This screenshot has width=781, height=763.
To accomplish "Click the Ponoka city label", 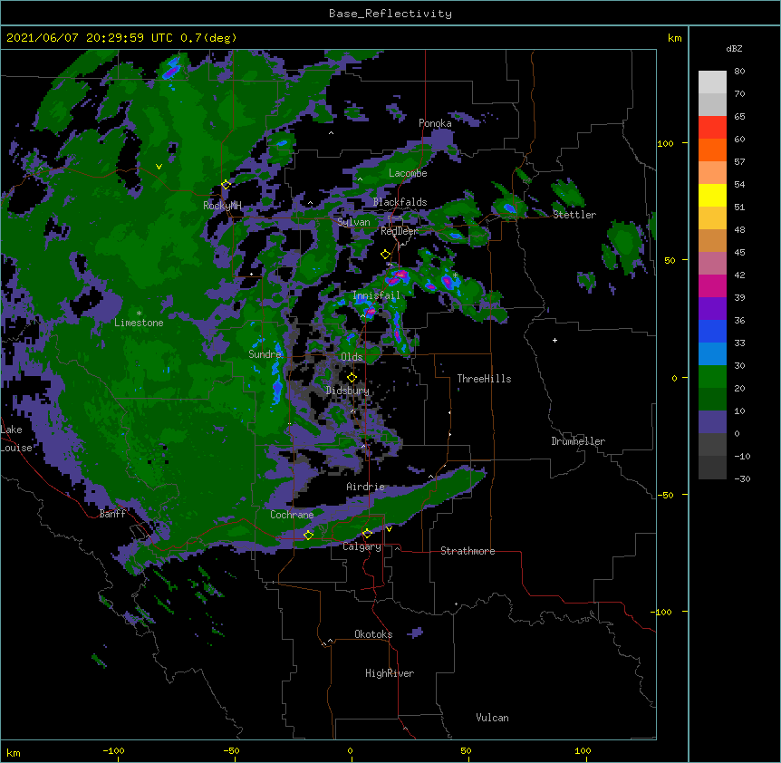I will pyautogui.click(x=435, y=123).
